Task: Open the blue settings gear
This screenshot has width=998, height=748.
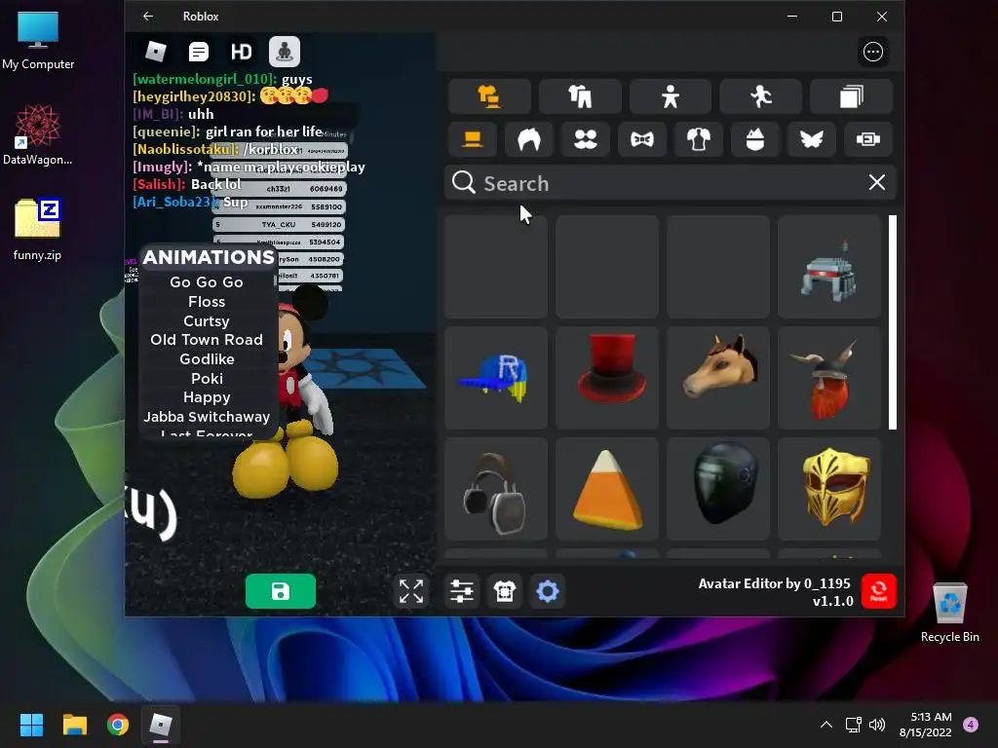Action: click(x=548, y=591)
